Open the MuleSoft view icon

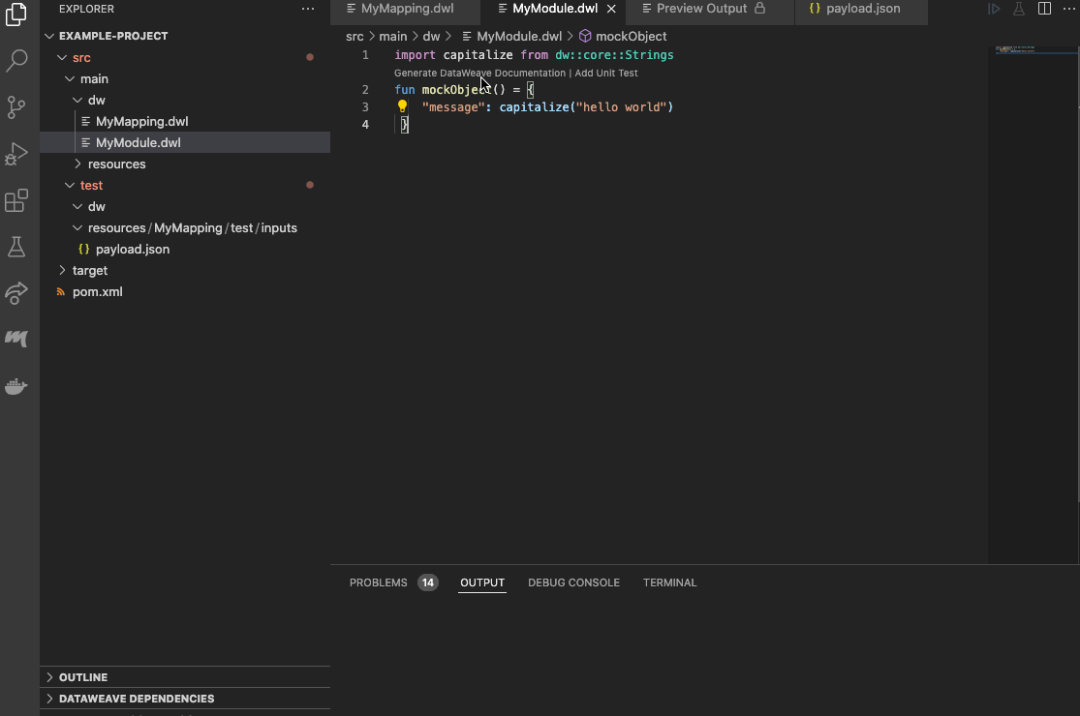15,338
